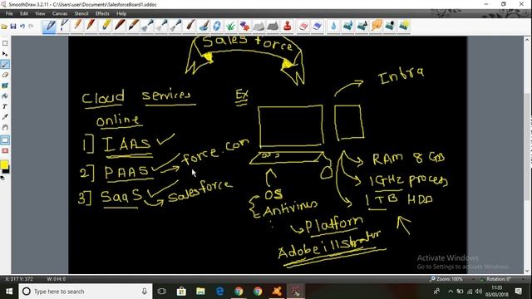Open the File menu
This screenshot has width=532, height=299.
[x=9, y=13]
